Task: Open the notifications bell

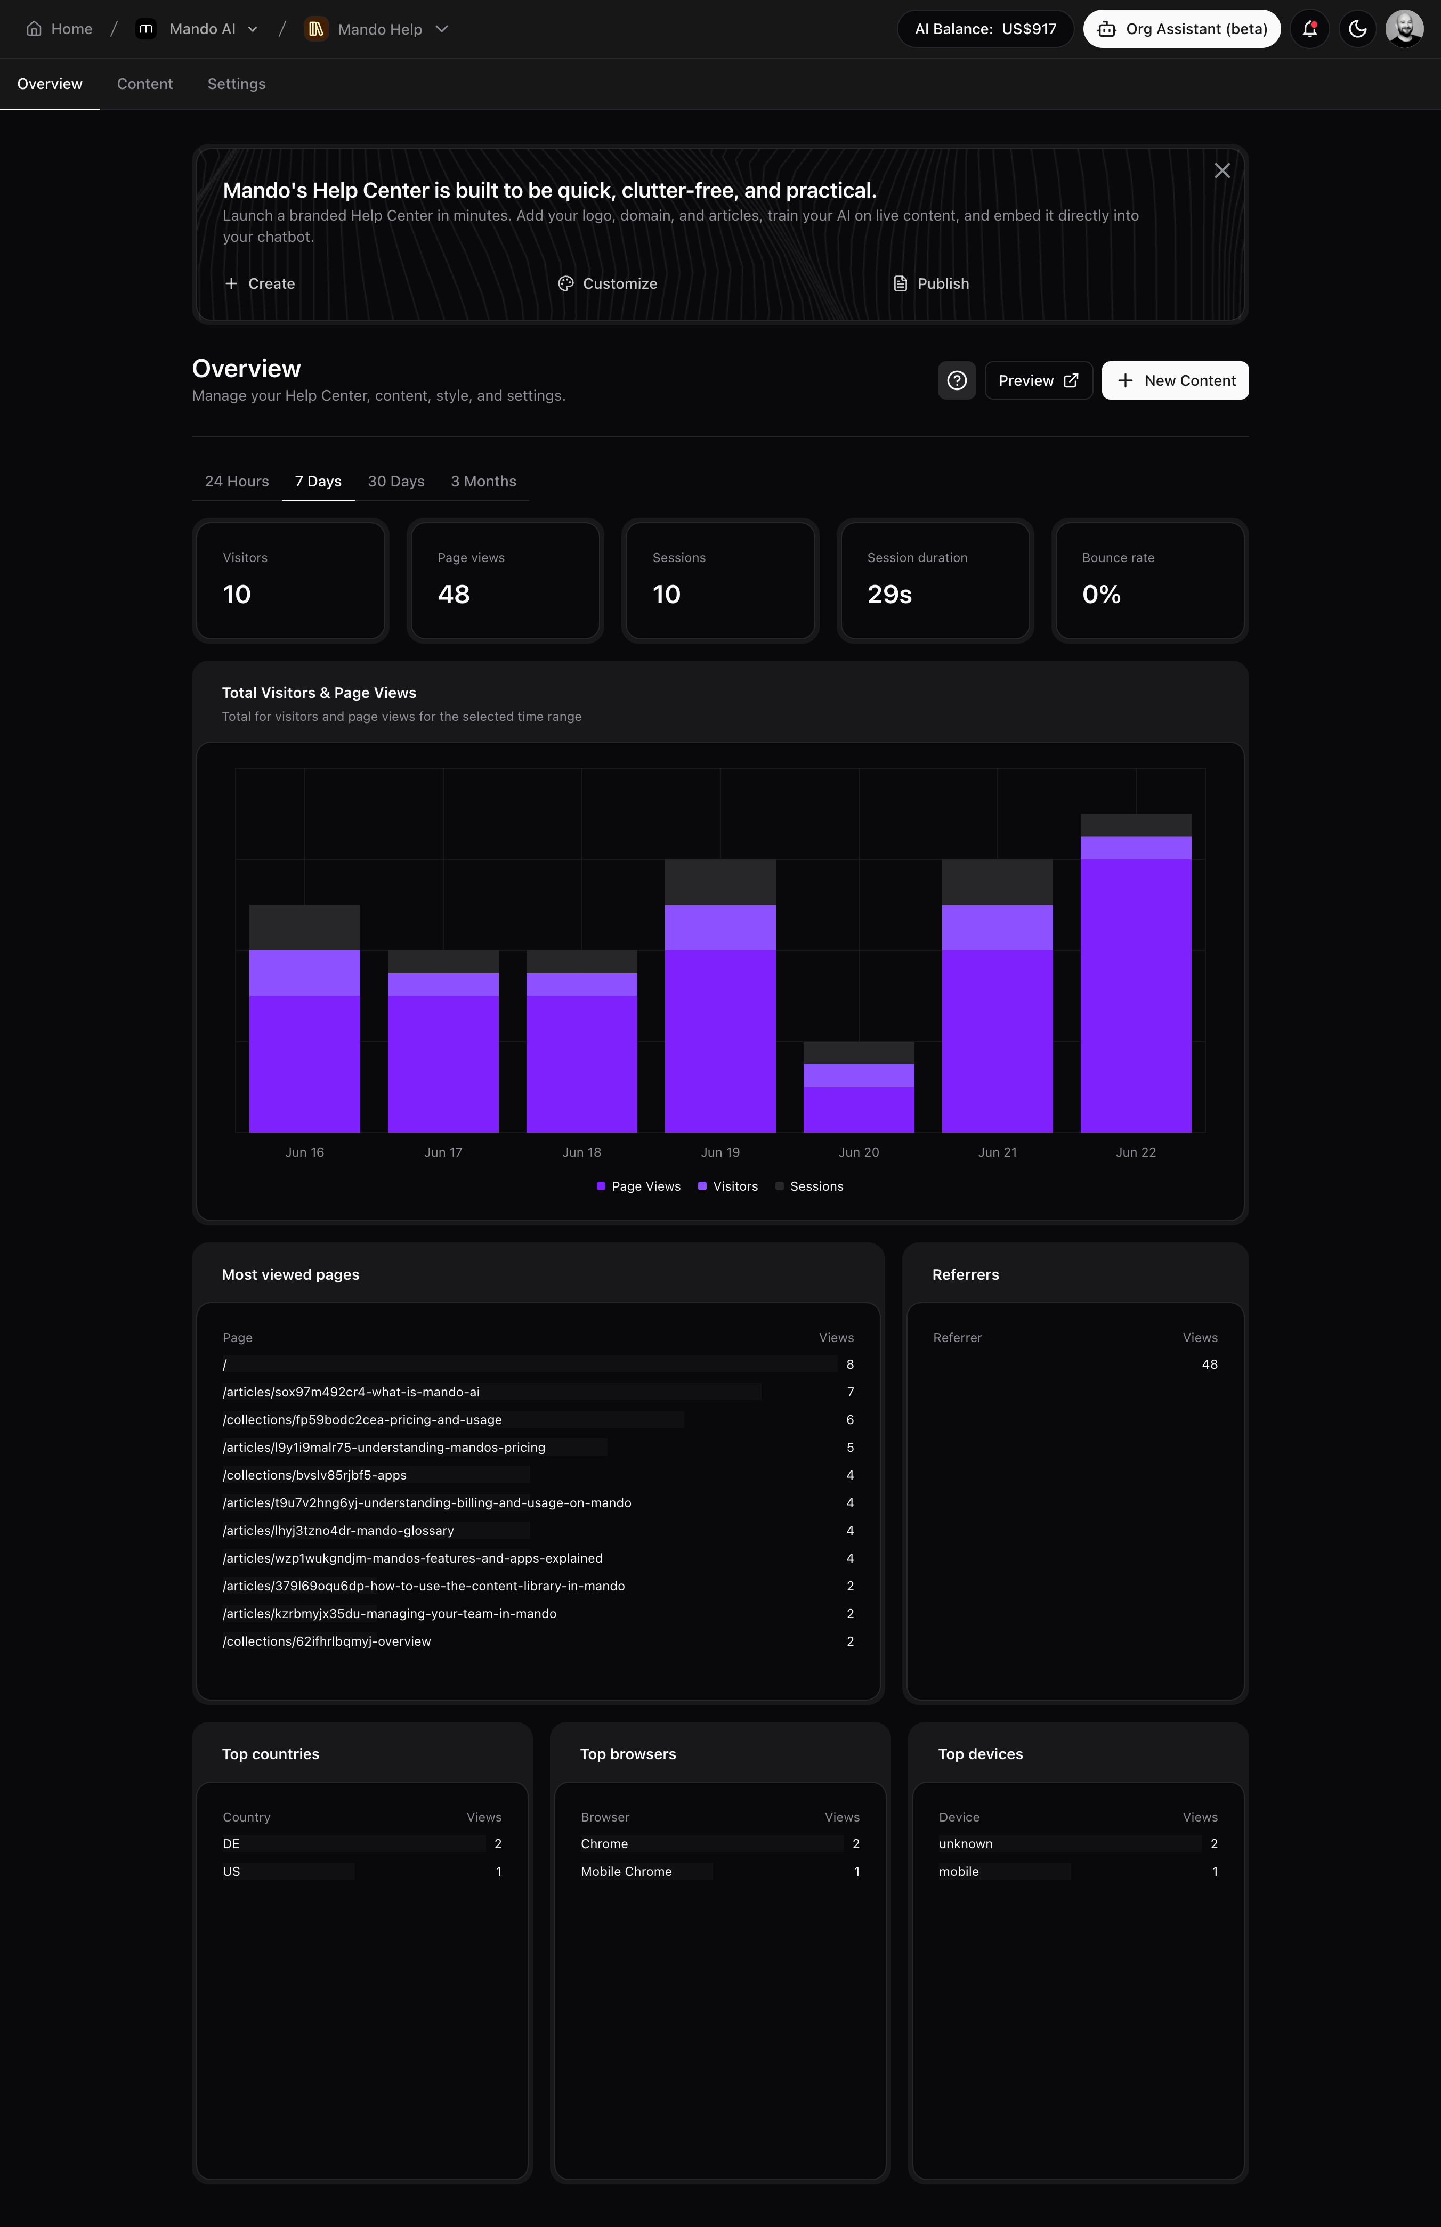Action: (x=1309, y=29)
